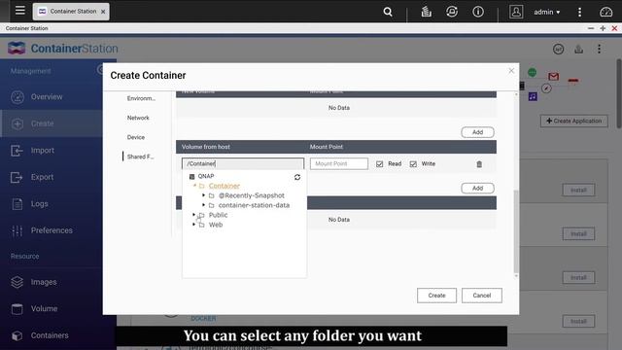The width and height of the screenshot is (622, 350).
Task: Open Overview in the sidebar
Action: (47, 97)
